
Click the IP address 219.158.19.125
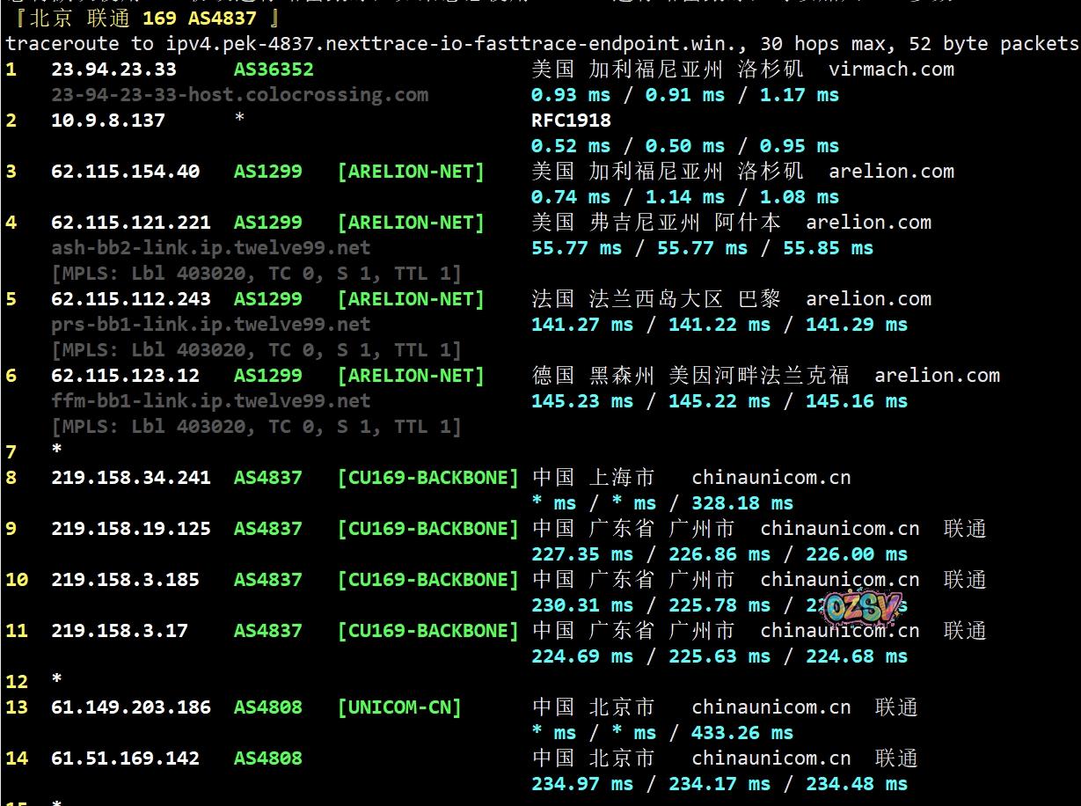130,529
